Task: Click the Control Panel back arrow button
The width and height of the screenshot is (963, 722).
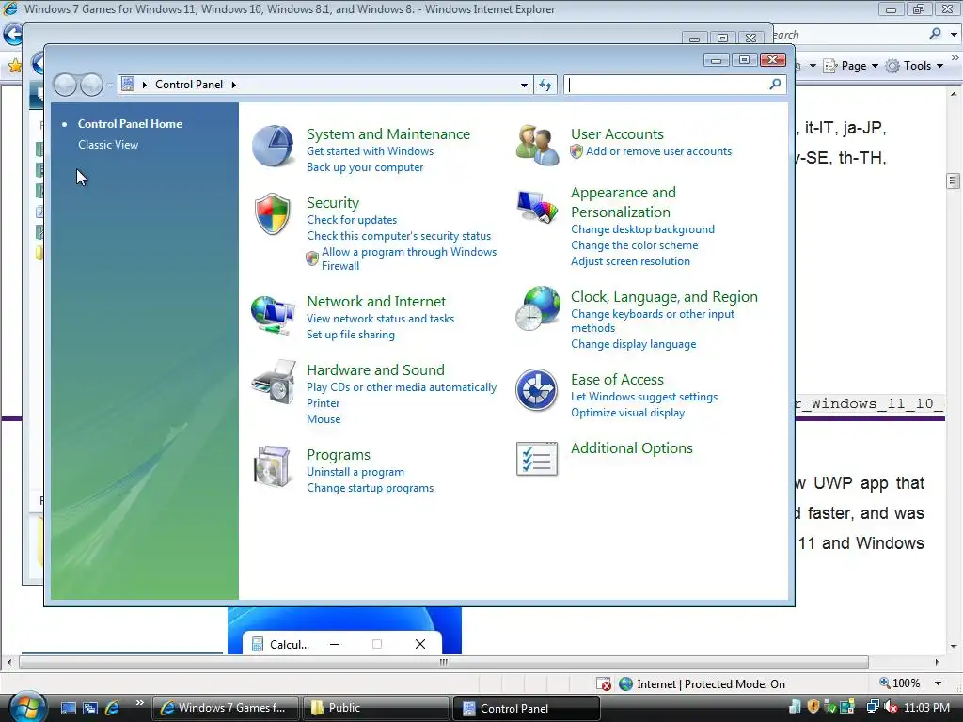Action: [65, 85]
